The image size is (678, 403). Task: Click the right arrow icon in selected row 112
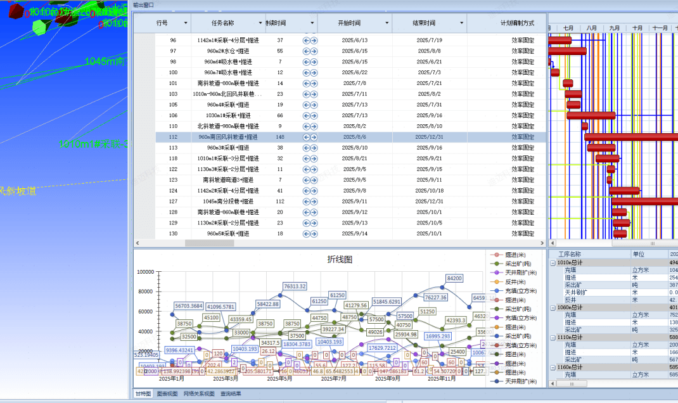click(314, 137)
